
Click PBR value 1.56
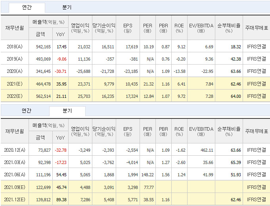click(x=166, y=175)
